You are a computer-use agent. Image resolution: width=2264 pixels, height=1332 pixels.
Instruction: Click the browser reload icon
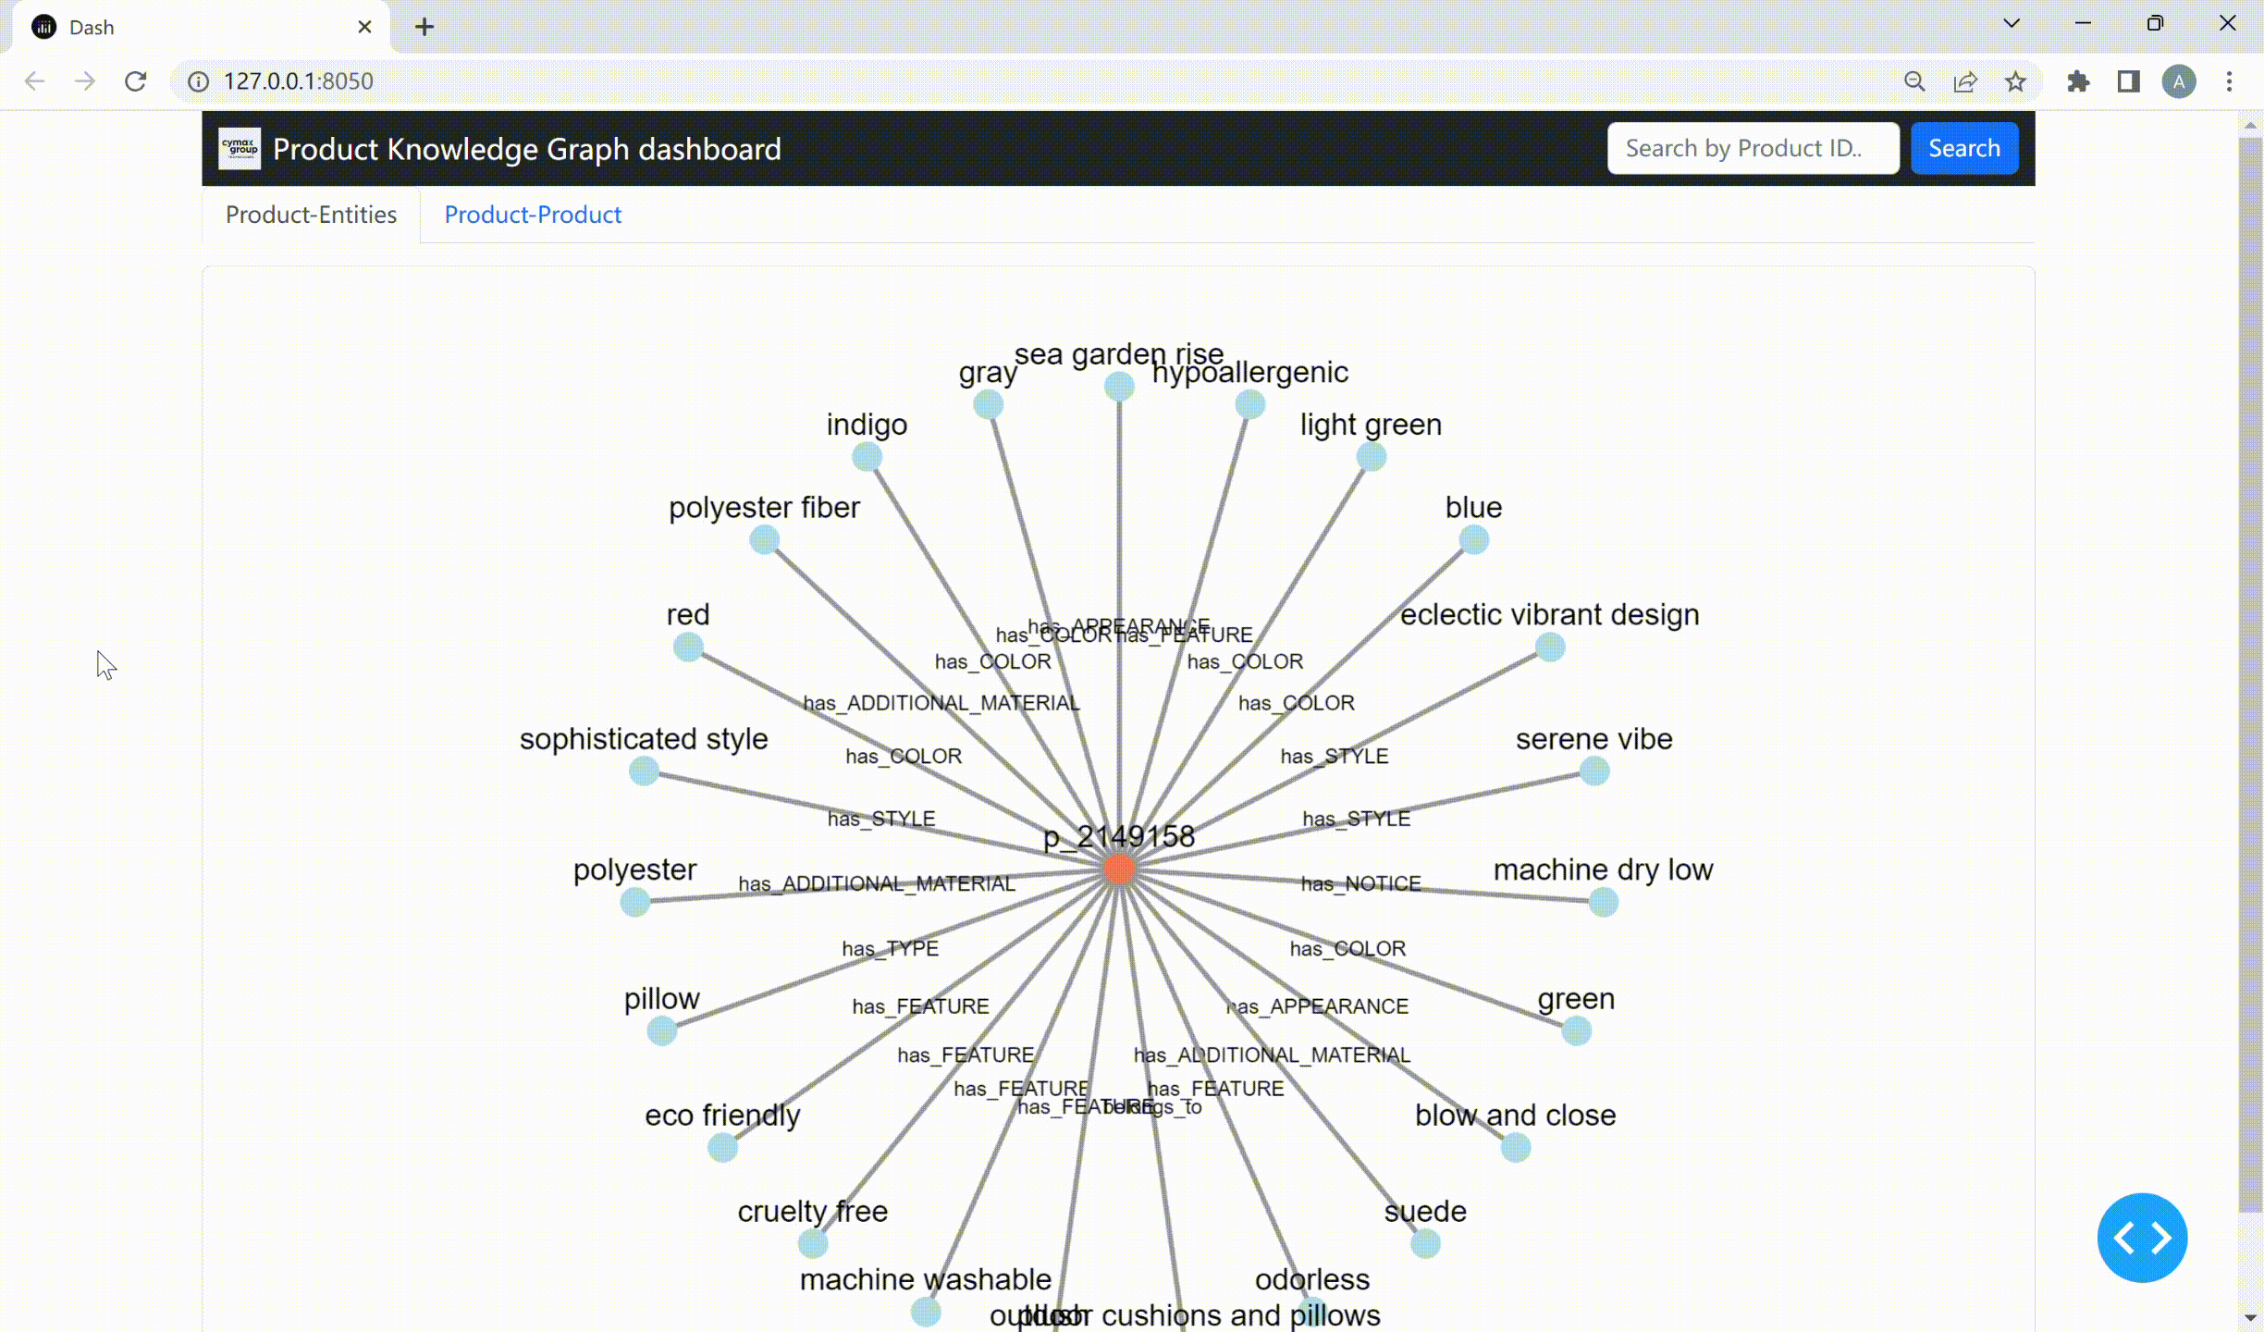(136, 81)
